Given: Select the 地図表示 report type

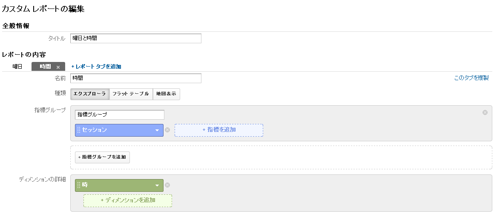Looking at the screenshot, I should pyautogui.click(x=167, y=94).
